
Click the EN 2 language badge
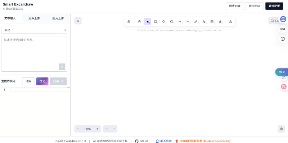click(282, 72)
